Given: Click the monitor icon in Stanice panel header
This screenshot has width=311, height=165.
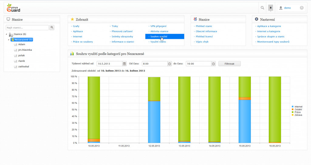Looking at the screenshot, I should (x=8, y=19).
